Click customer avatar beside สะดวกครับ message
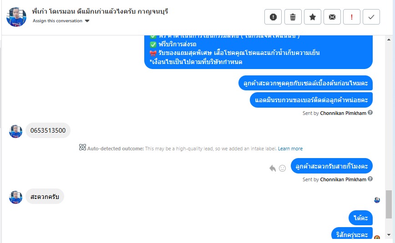The height and width of the screenshot is (243, 395). click(x=15, y=197)
